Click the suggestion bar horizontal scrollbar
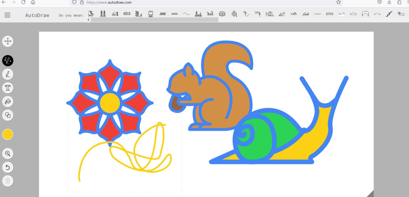This screenshot has height=197, width=409. point(154,20)
